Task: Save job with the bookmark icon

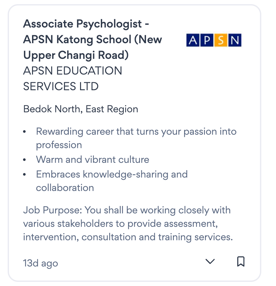Action: [241, 261]
